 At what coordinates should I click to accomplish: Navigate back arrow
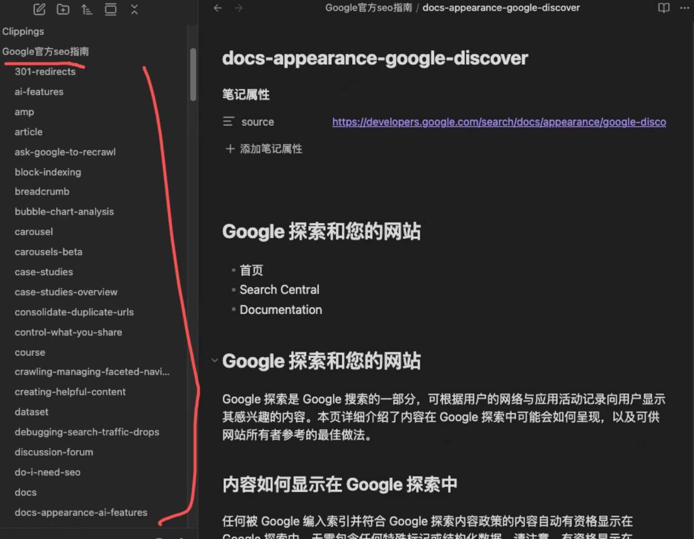(x=218, y=8)
